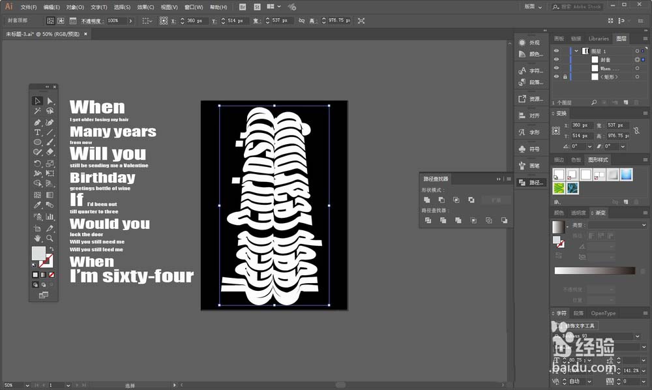Viewport: 652px width, 390px height.
Task: Open the 画笔 brushes panel button
Action: coord(531,166)
